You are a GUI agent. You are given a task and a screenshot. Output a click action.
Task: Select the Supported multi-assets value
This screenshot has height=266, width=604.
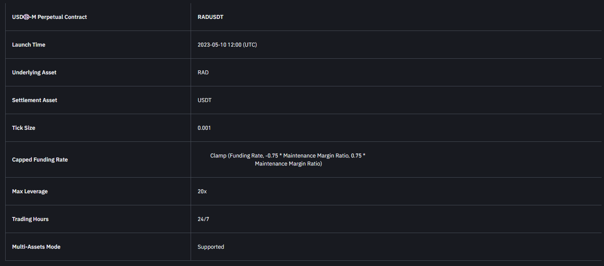pyautogui.click(x=211, y=247)
